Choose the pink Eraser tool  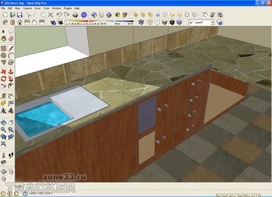[11, 38]
